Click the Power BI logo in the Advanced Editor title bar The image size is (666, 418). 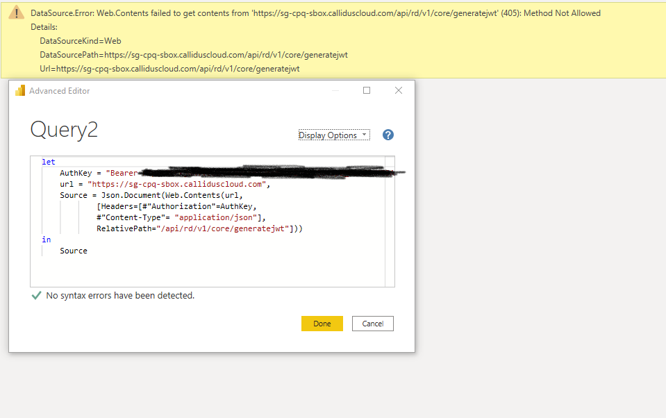point(20,90)
